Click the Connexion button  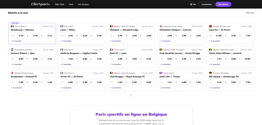207,4
